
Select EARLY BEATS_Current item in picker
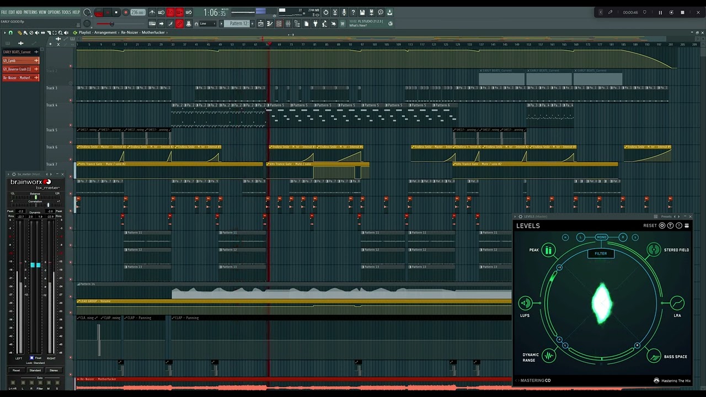pyautogui.click(x=21, y=52)
